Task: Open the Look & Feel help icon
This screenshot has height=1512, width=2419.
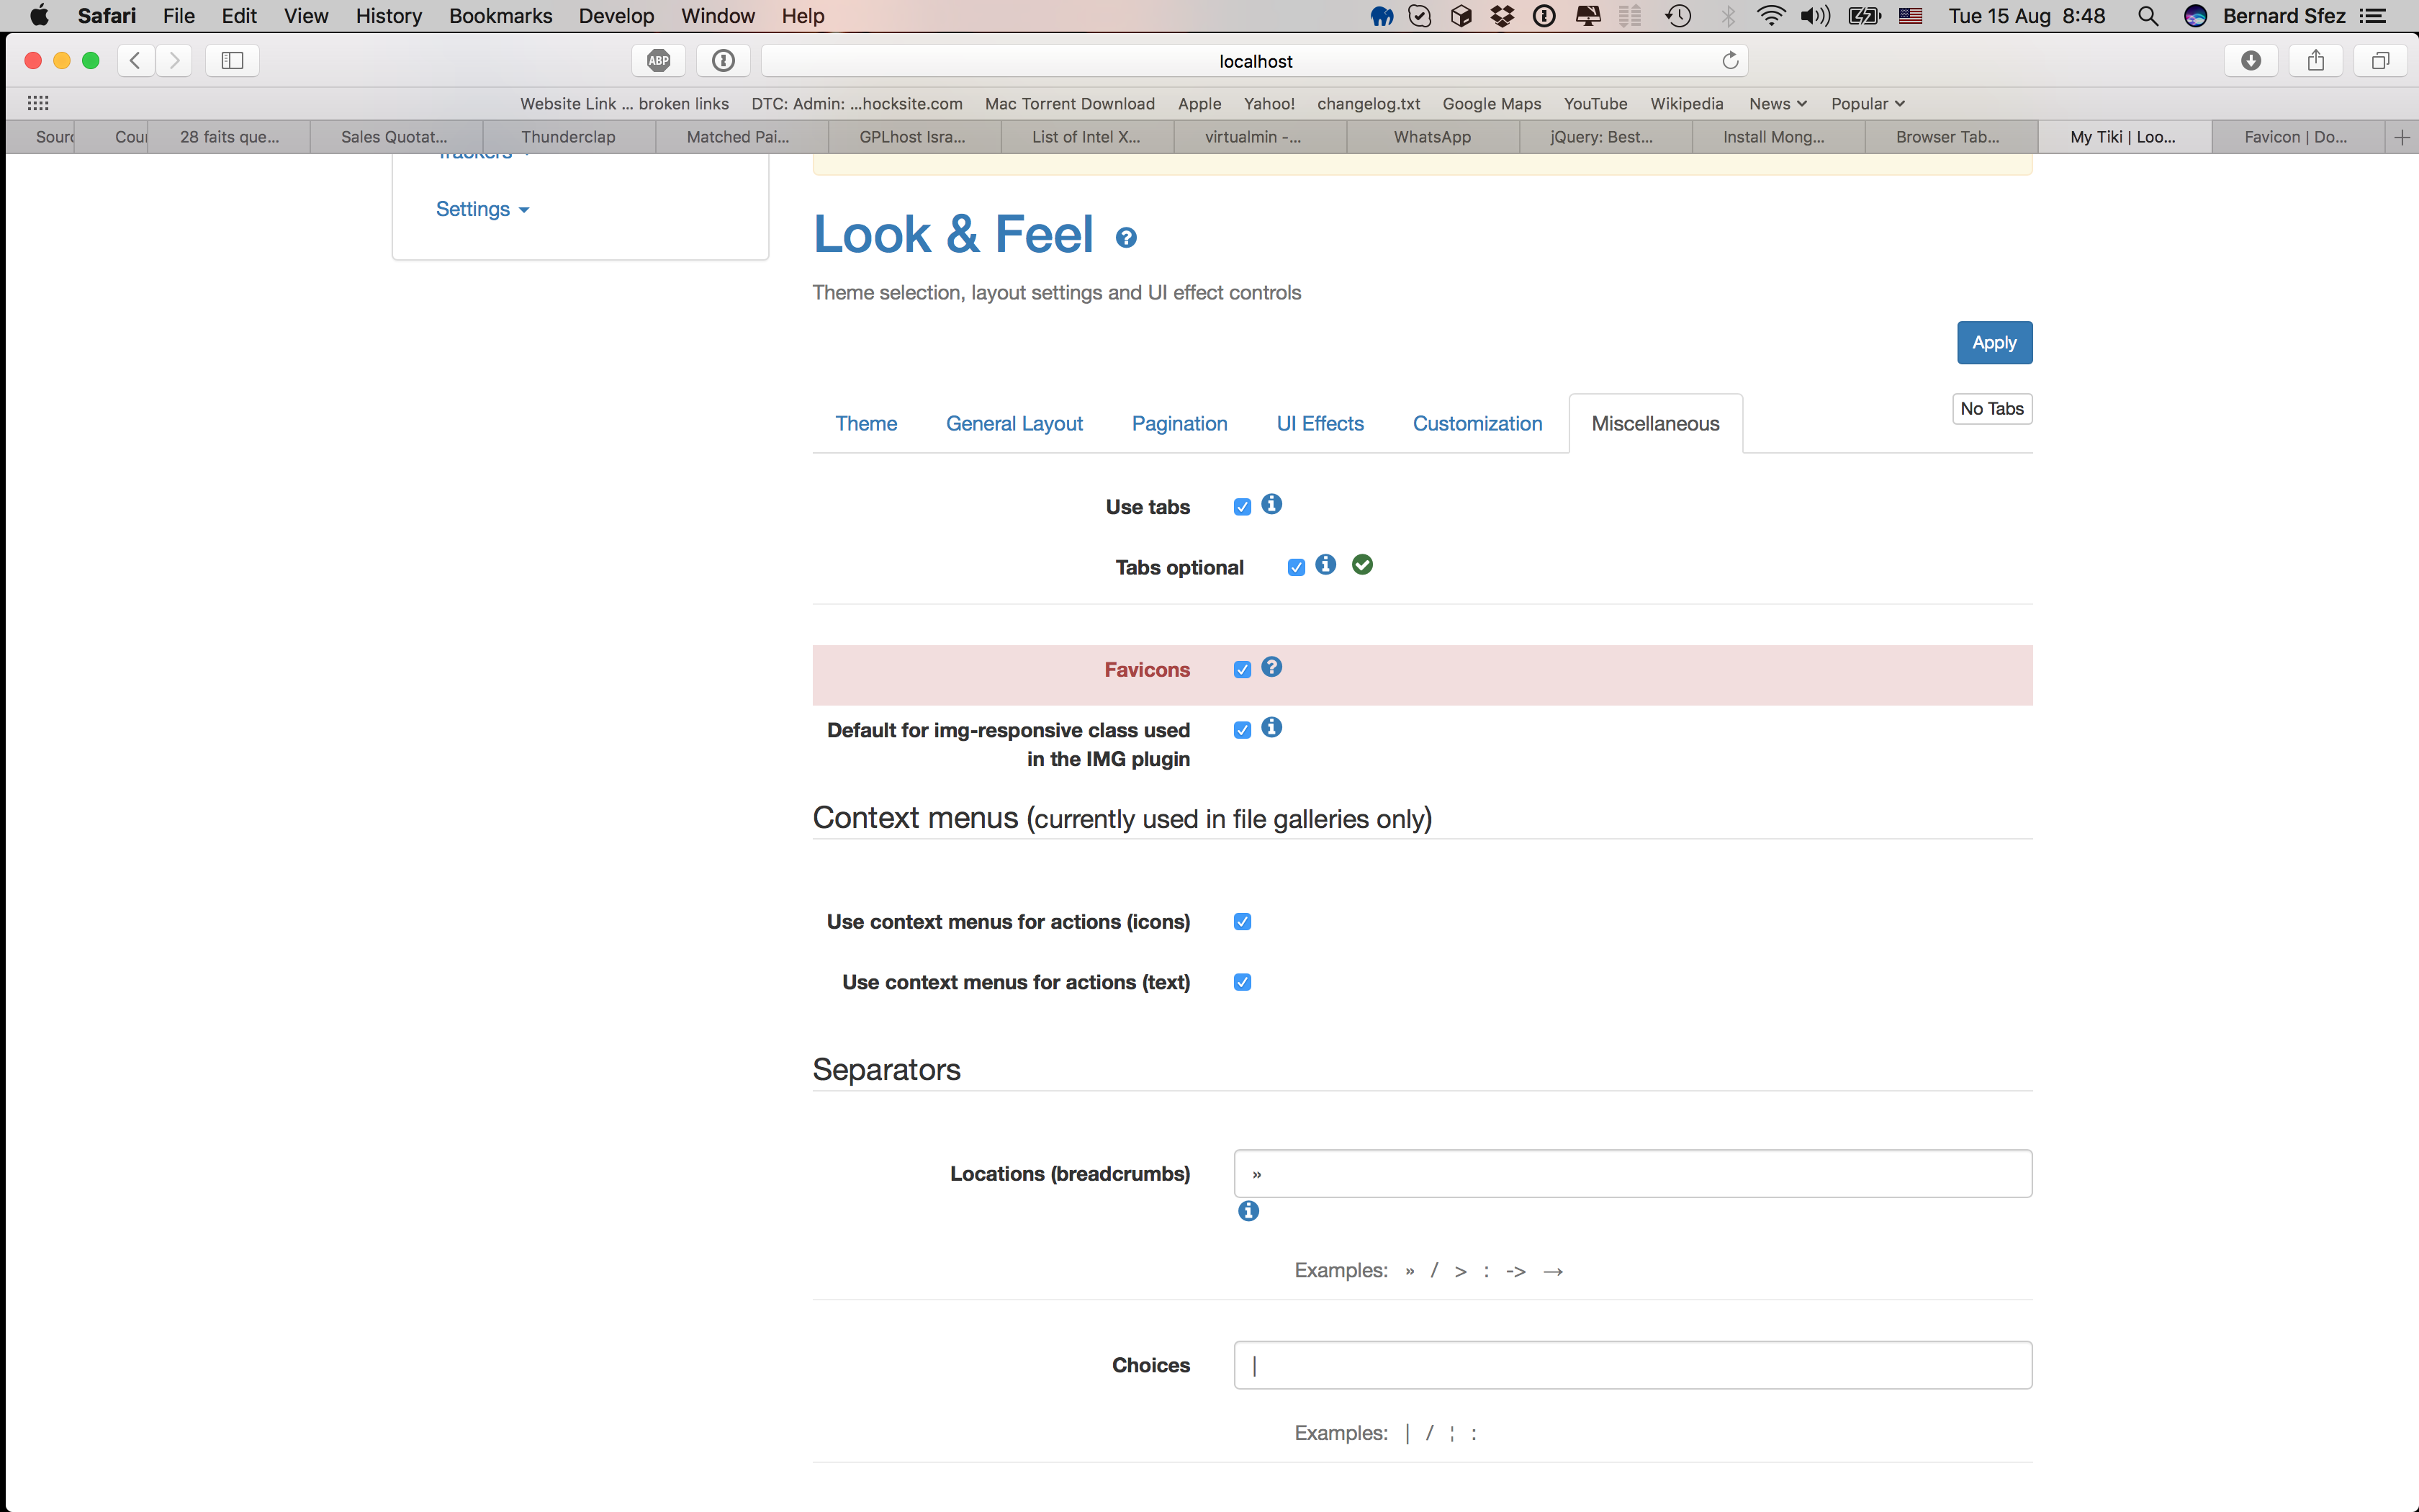Action: point(1127,238)
